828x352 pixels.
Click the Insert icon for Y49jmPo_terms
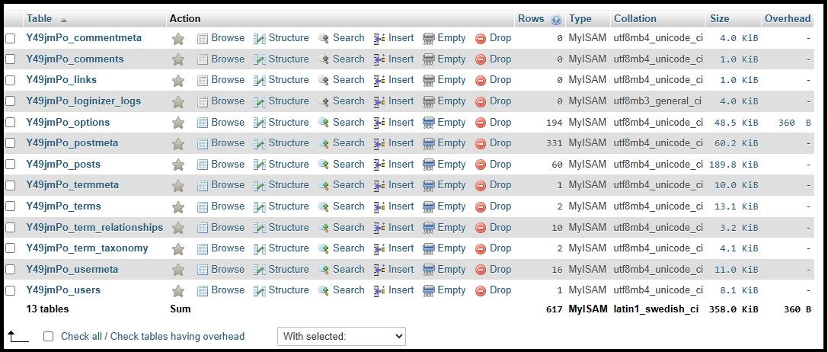(x=379, y=206)
